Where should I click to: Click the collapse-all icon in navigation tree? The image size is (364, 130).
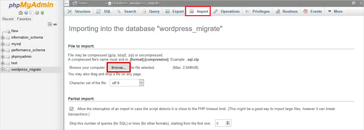pyautogui.click(x=50, y=24)
